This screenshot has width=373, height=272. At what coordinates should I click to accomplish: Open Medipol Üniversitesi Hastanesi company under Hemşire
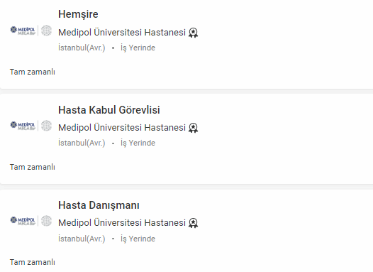[x=122, y=33]
